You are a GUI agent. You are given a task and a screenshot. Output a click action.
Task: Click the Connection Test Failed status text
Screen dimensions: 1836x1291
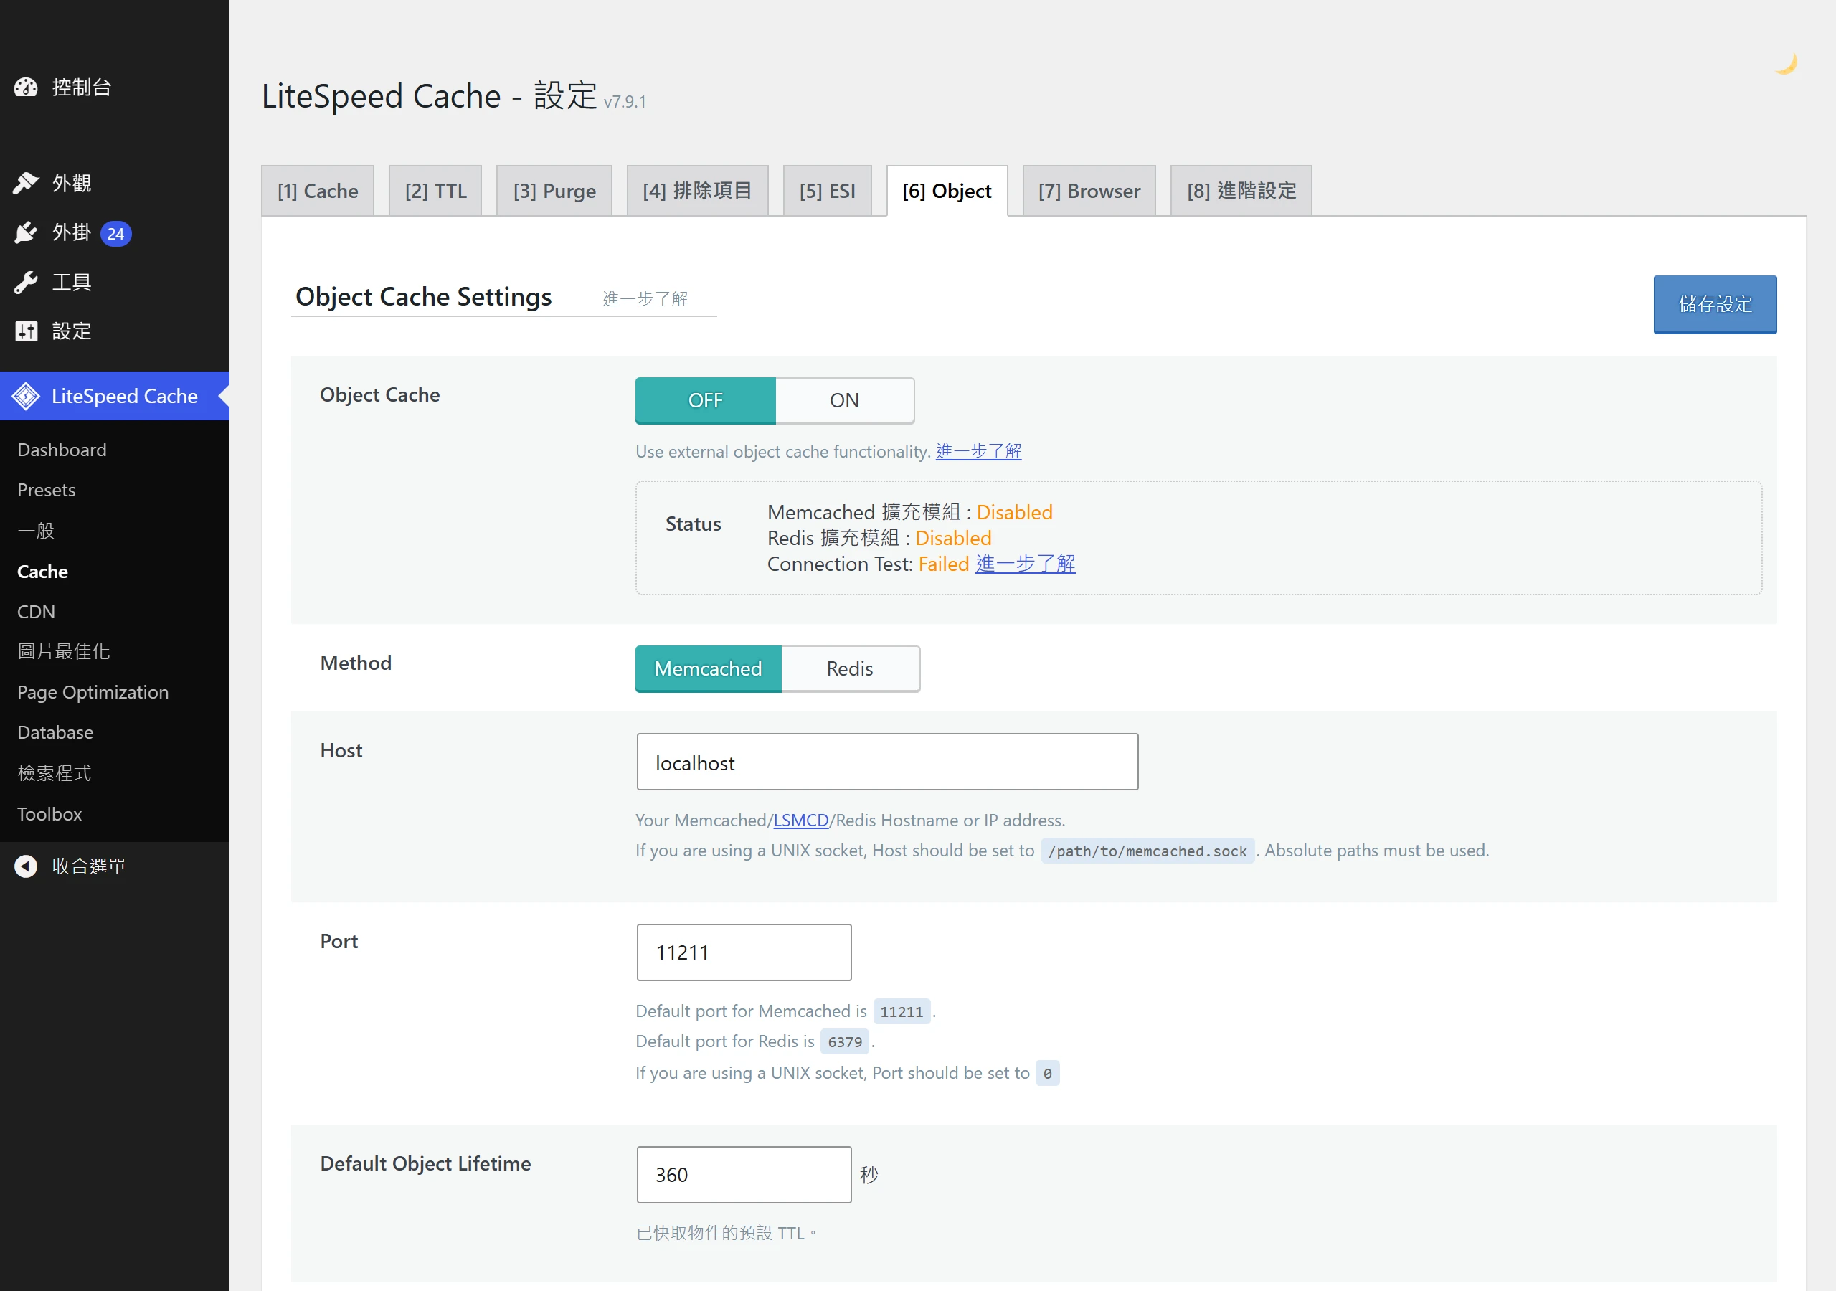click(x=944, y=564)
